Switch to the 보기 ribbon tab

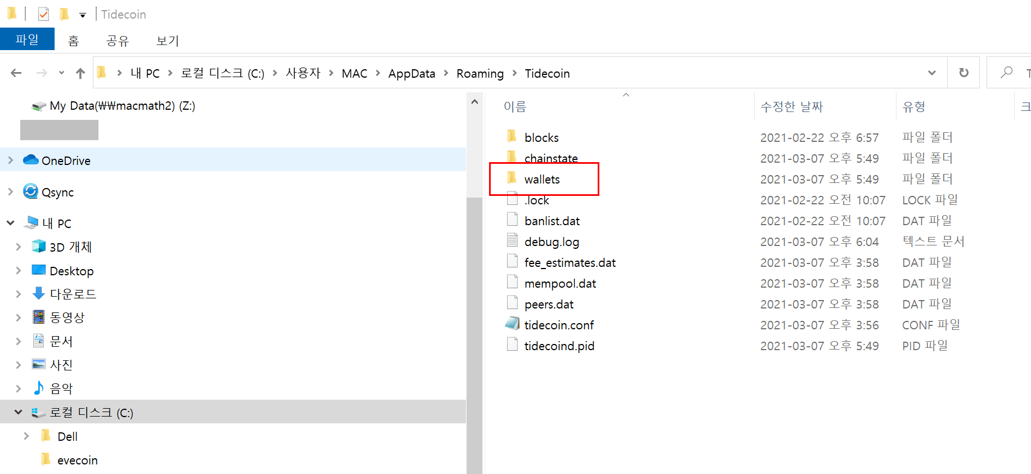click(x=167, y=41)
